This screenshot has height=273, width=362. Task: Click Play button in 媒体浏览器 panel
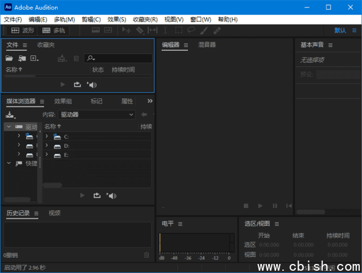point(82,196)
